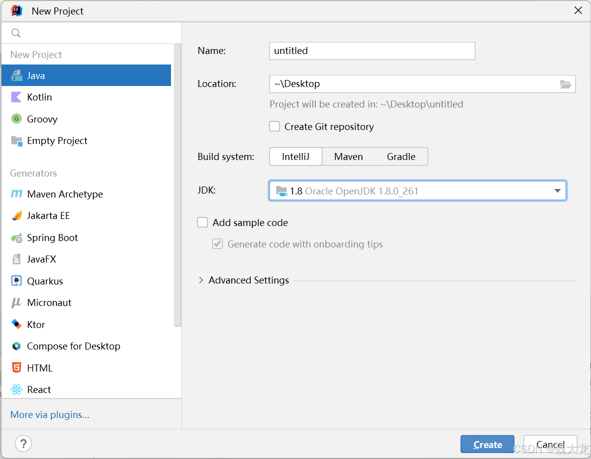Image resolution: width=591 pixels, height=459 pixels.
Task: Enable Create Git repository checkbox
Action: click(x=274, y=126)
